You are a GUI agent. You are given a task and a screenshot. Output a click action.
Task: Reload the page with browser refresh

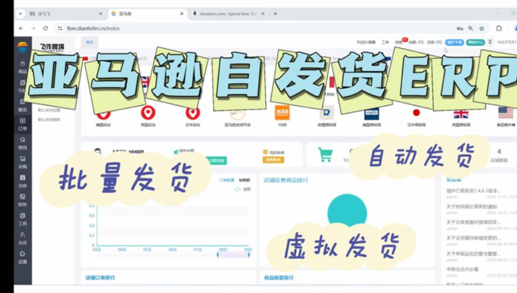click(46, 28)
